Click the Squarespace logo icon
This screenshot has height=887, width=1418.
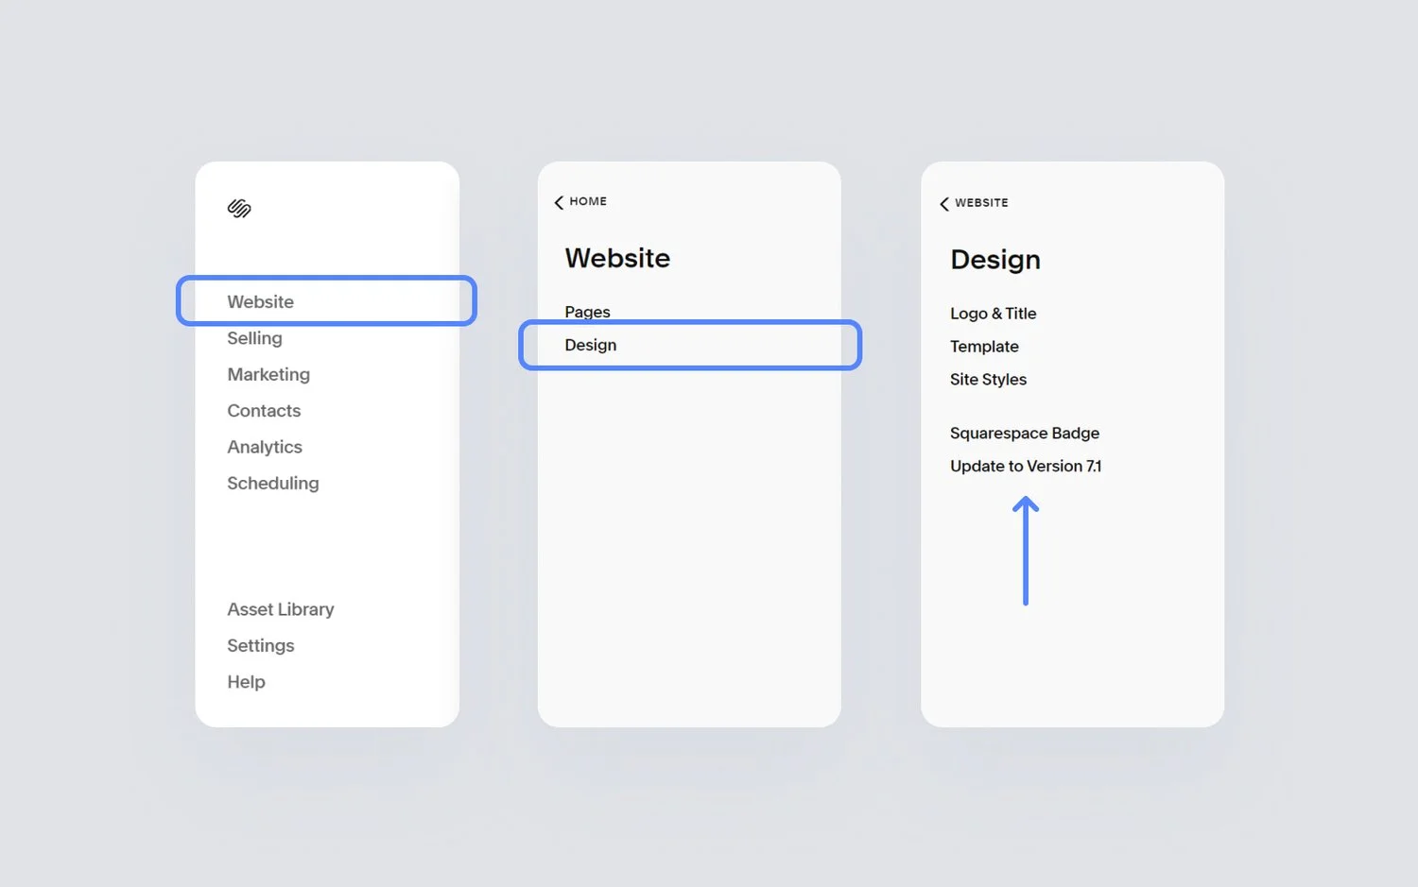click(239, 210)
